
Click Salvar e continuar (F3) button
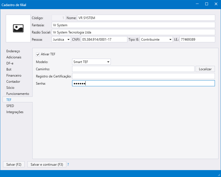[x=47, y=165]
